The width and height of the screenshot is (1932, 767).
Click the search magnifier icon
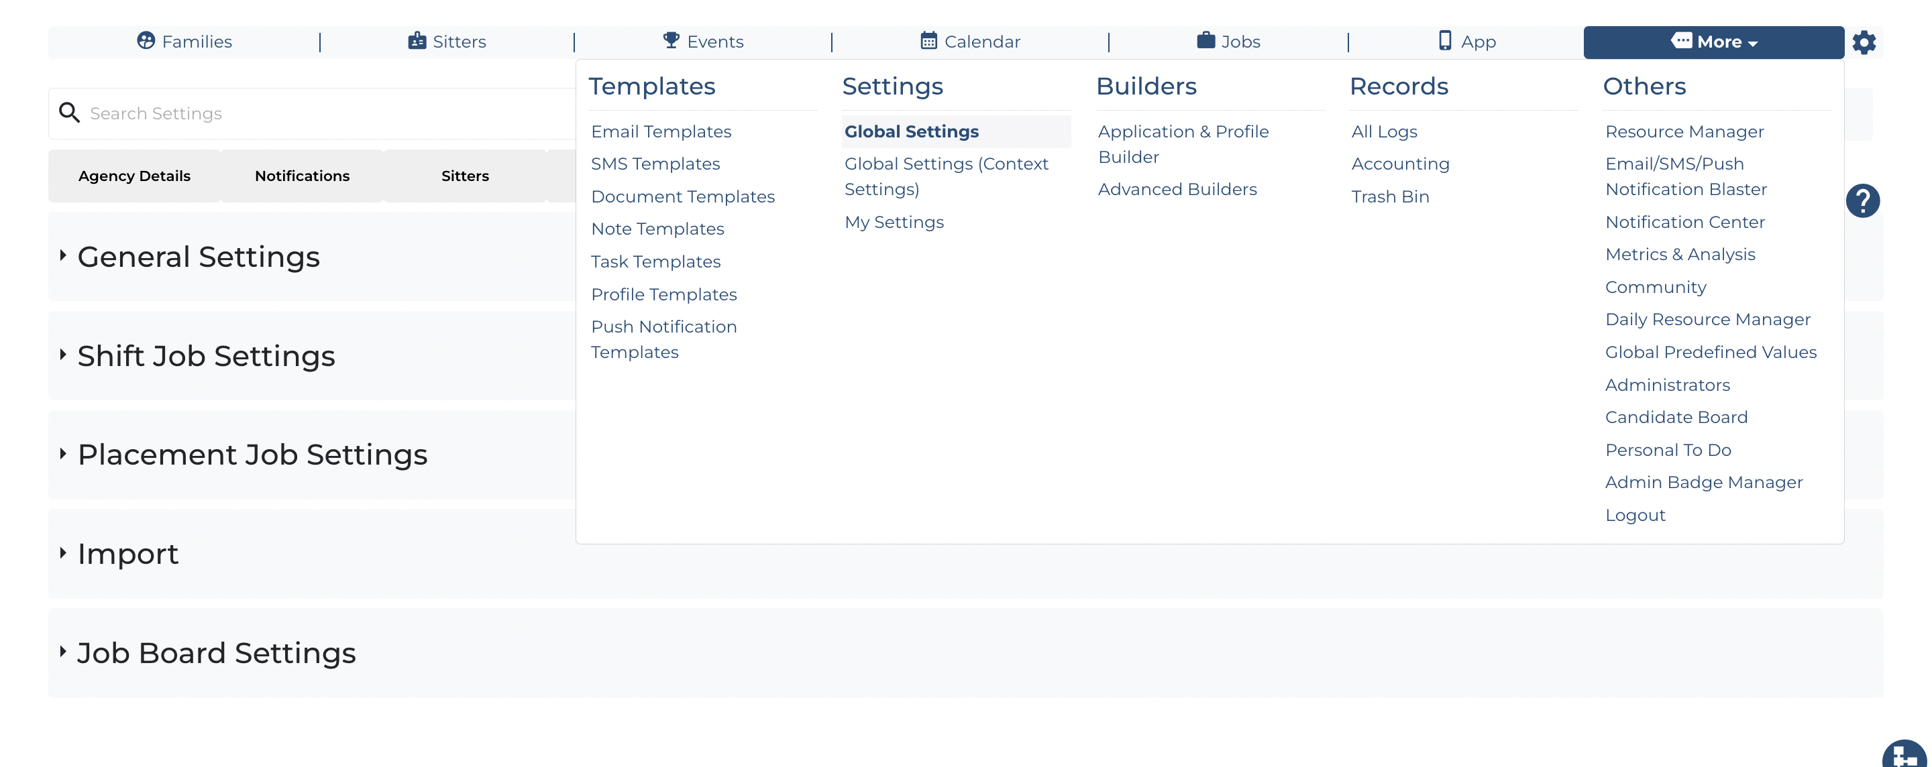[70, 113]
